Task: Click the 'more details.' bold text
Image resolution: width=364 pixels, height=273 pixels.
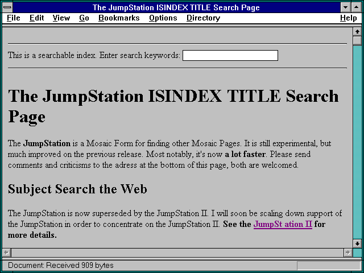Action: (32, 235)
